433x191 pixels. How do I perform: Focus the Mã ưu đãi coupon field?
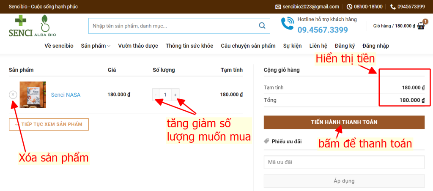tap(344, 162)
